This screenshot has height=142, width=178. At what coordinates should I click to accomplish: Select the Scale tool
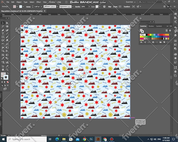pos(7,44)
